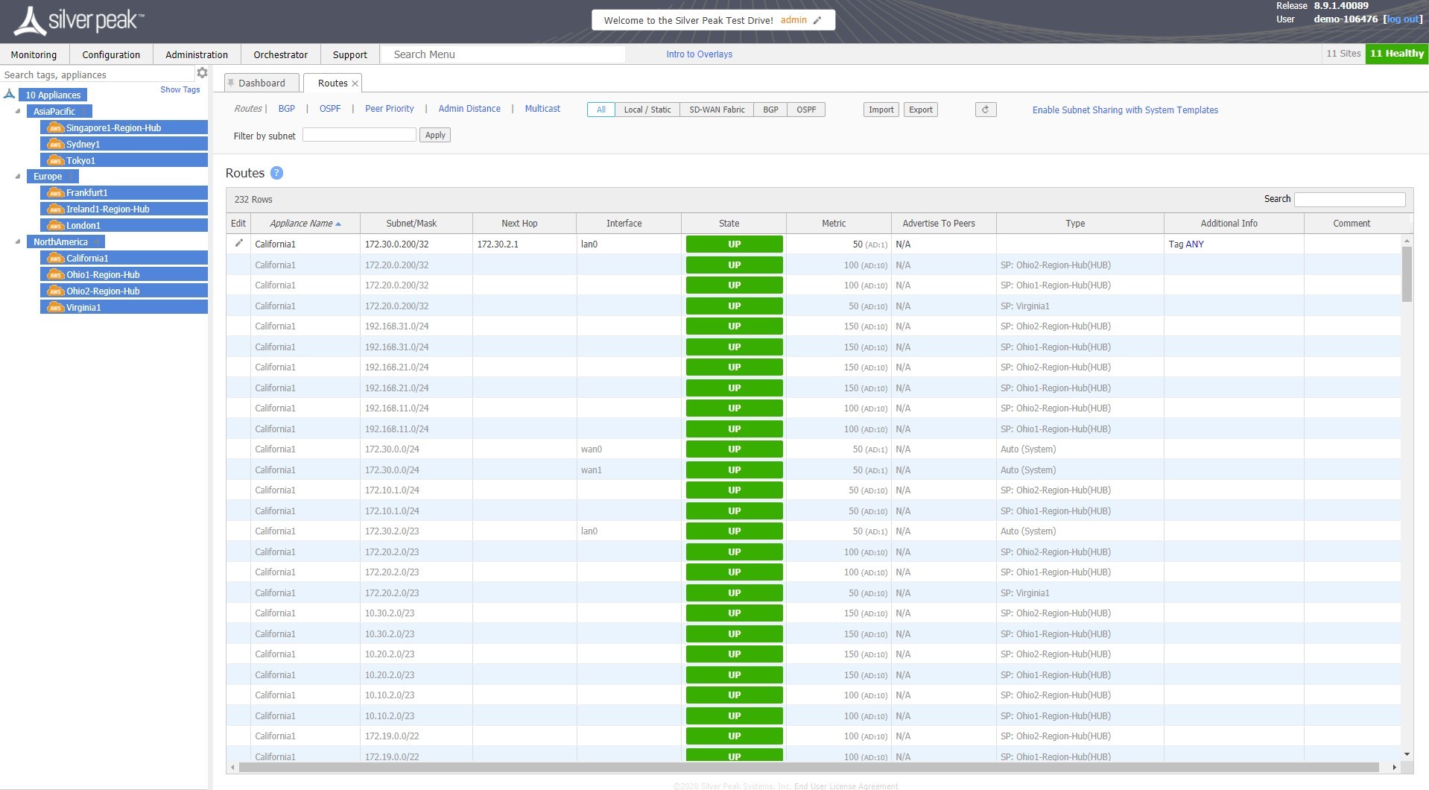Filter routes by OSPF toggle
Image resolution: width=1429 pixels, height=790 pixels.
(806, 110)
